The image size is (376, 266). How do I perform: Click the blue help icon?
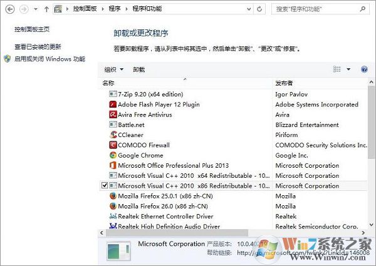(x=364, y=69)
